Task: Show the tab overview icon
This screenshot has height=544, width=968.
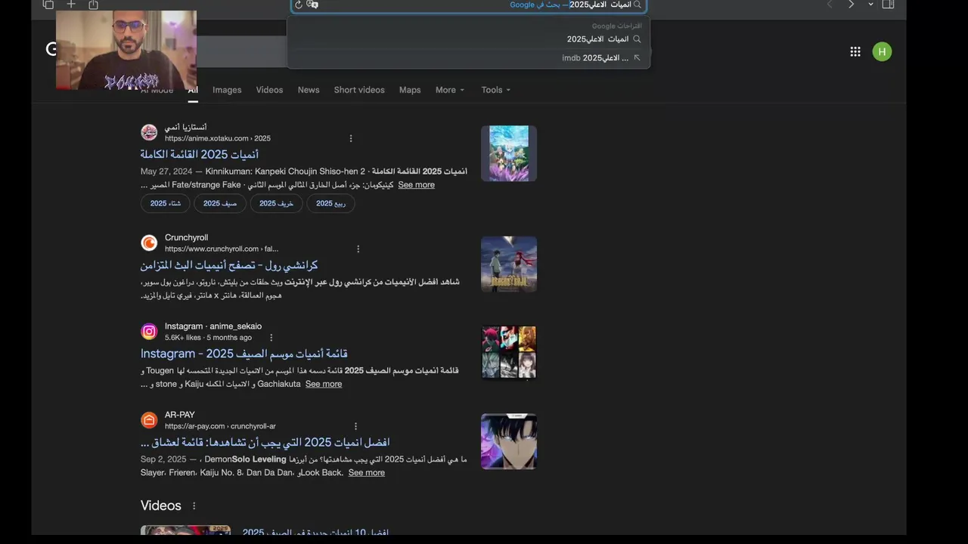Action: tap(48, 5)
